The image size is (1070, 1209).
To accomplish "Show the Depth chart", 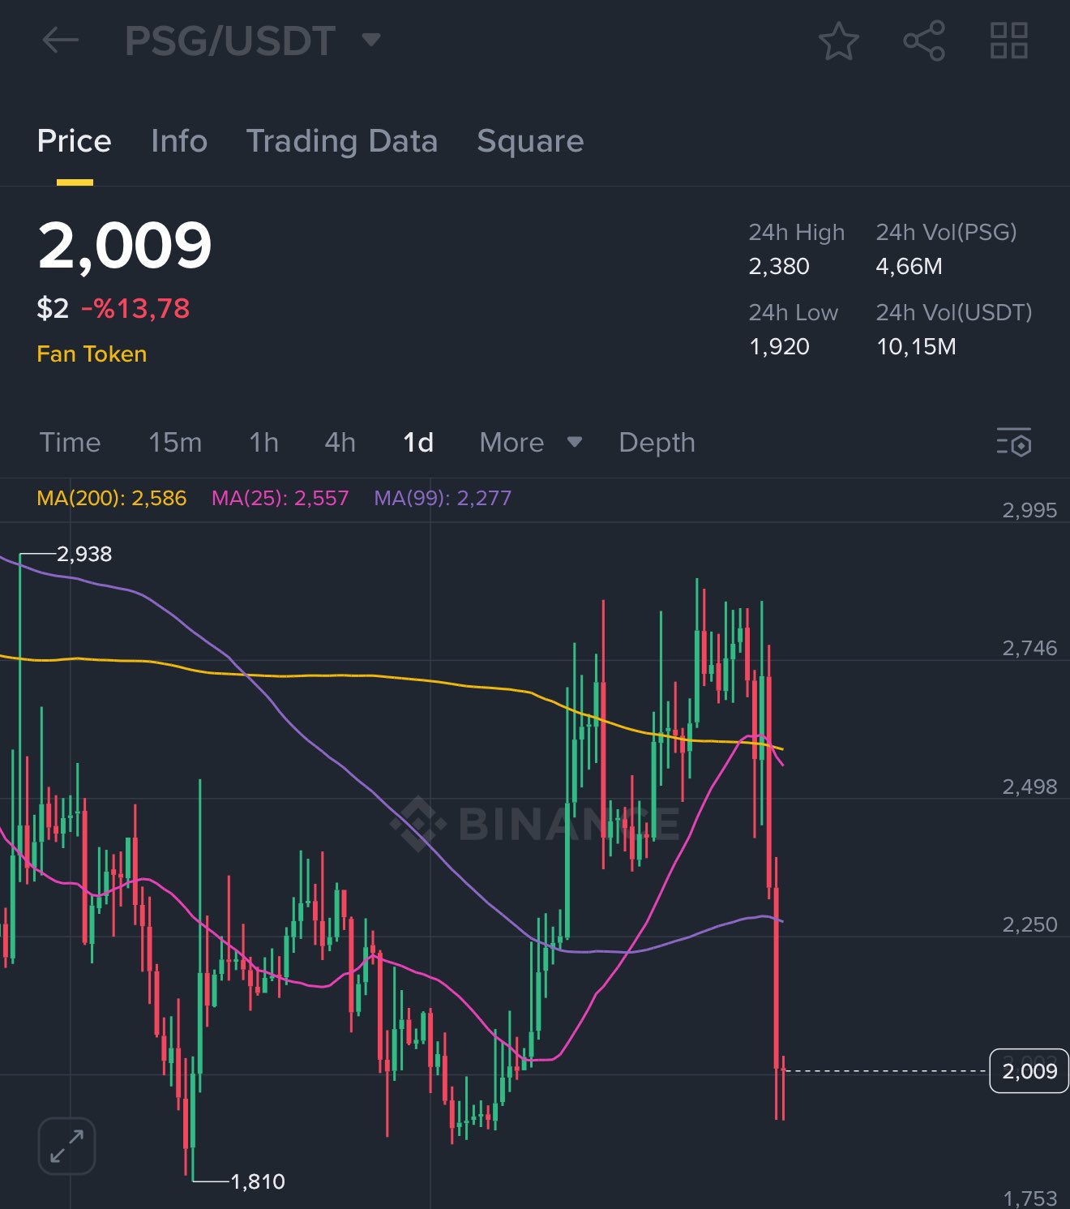I will coord(657,442).
